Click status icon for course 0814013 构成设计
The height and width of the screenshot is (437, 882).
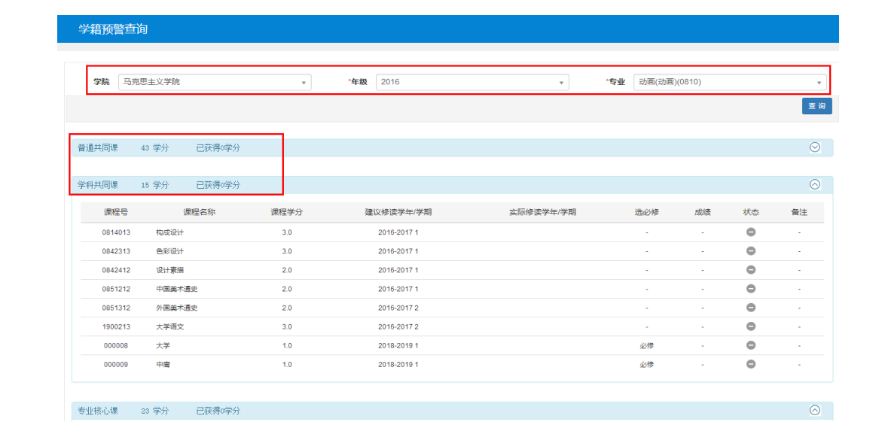750,232
